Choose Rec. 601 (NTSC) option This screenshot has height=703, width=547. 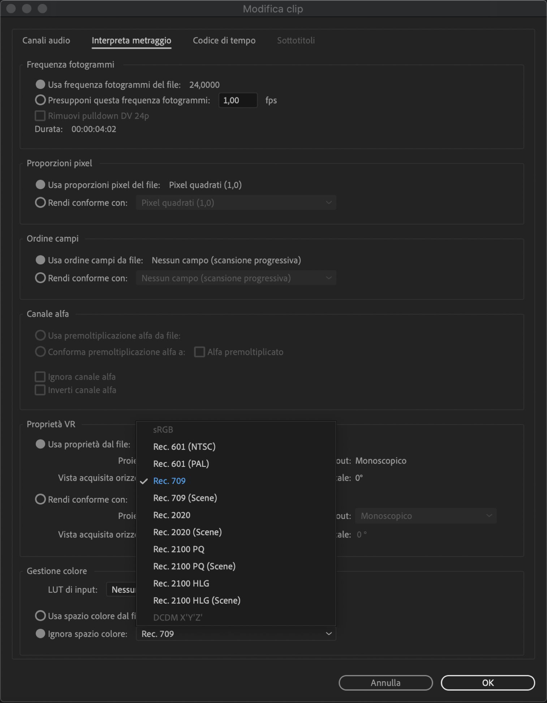pyautogui.click(x=184, y=447)
